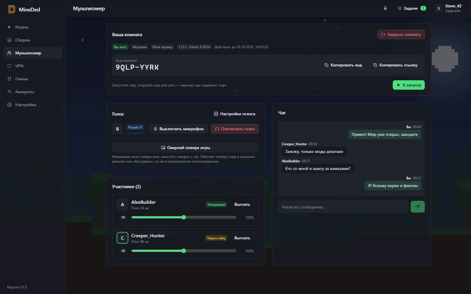The height and width of the screenshot is (294, 471).
Task: Open the Задачи task list
Action: point(412,8)
